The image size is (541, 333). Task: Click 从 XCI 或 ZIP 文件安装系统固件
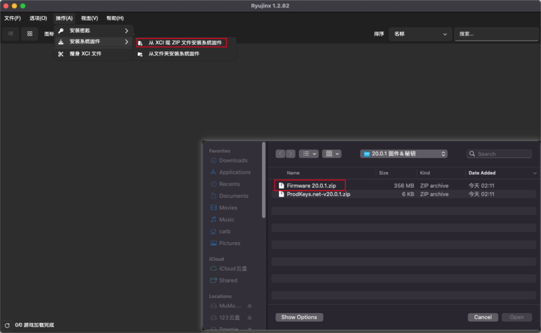[182, 43]
